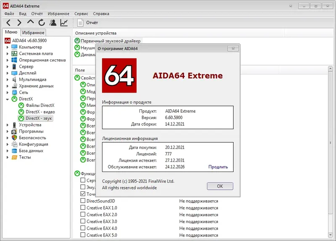Expand the Устройства node arrow
The height and width of the screenshot is (241, 336).
point(8,125)
